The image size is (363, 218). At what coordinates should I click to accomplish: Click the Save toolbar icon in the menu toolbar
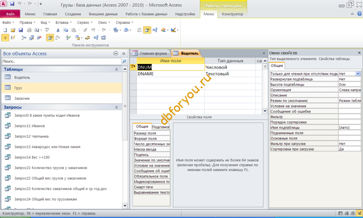pos(20,30)
